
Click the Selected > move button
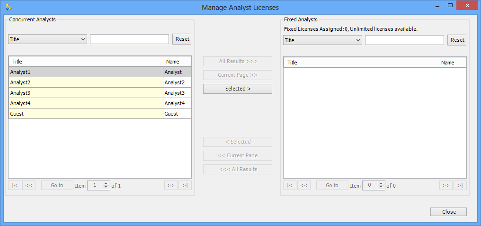click(x=238, y=89)
